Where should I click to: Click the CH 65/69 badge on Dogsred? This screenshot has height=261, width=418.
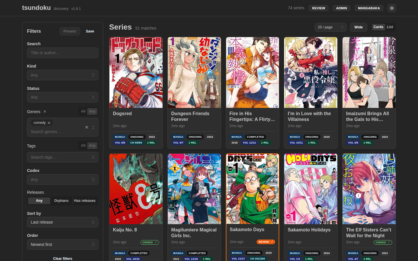(x=136, y=143)
